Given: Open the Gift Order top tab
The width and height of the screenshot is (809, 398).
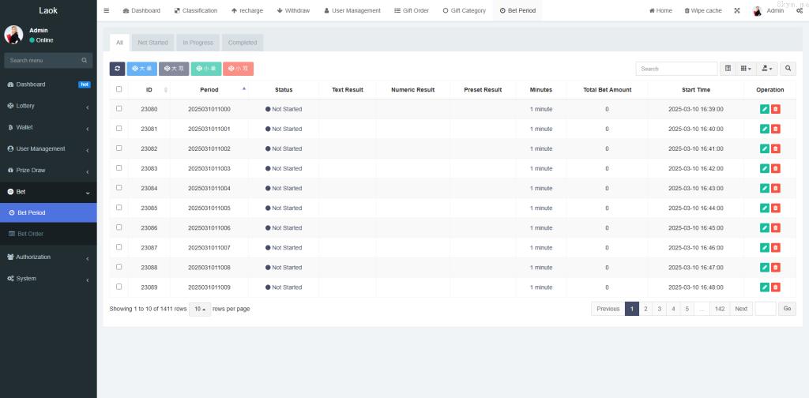Looking at the screenshot, I should coord(411,10).
